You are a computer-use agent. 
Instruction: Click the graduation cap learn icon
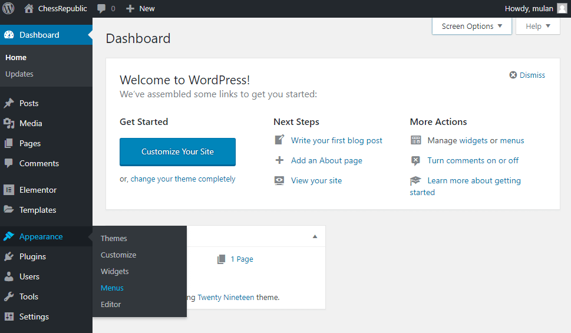(415, 180)
